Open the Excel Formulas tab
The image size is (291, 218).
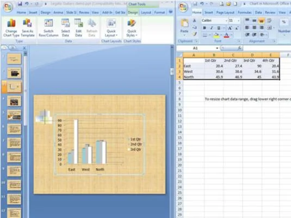click(244, 13)
